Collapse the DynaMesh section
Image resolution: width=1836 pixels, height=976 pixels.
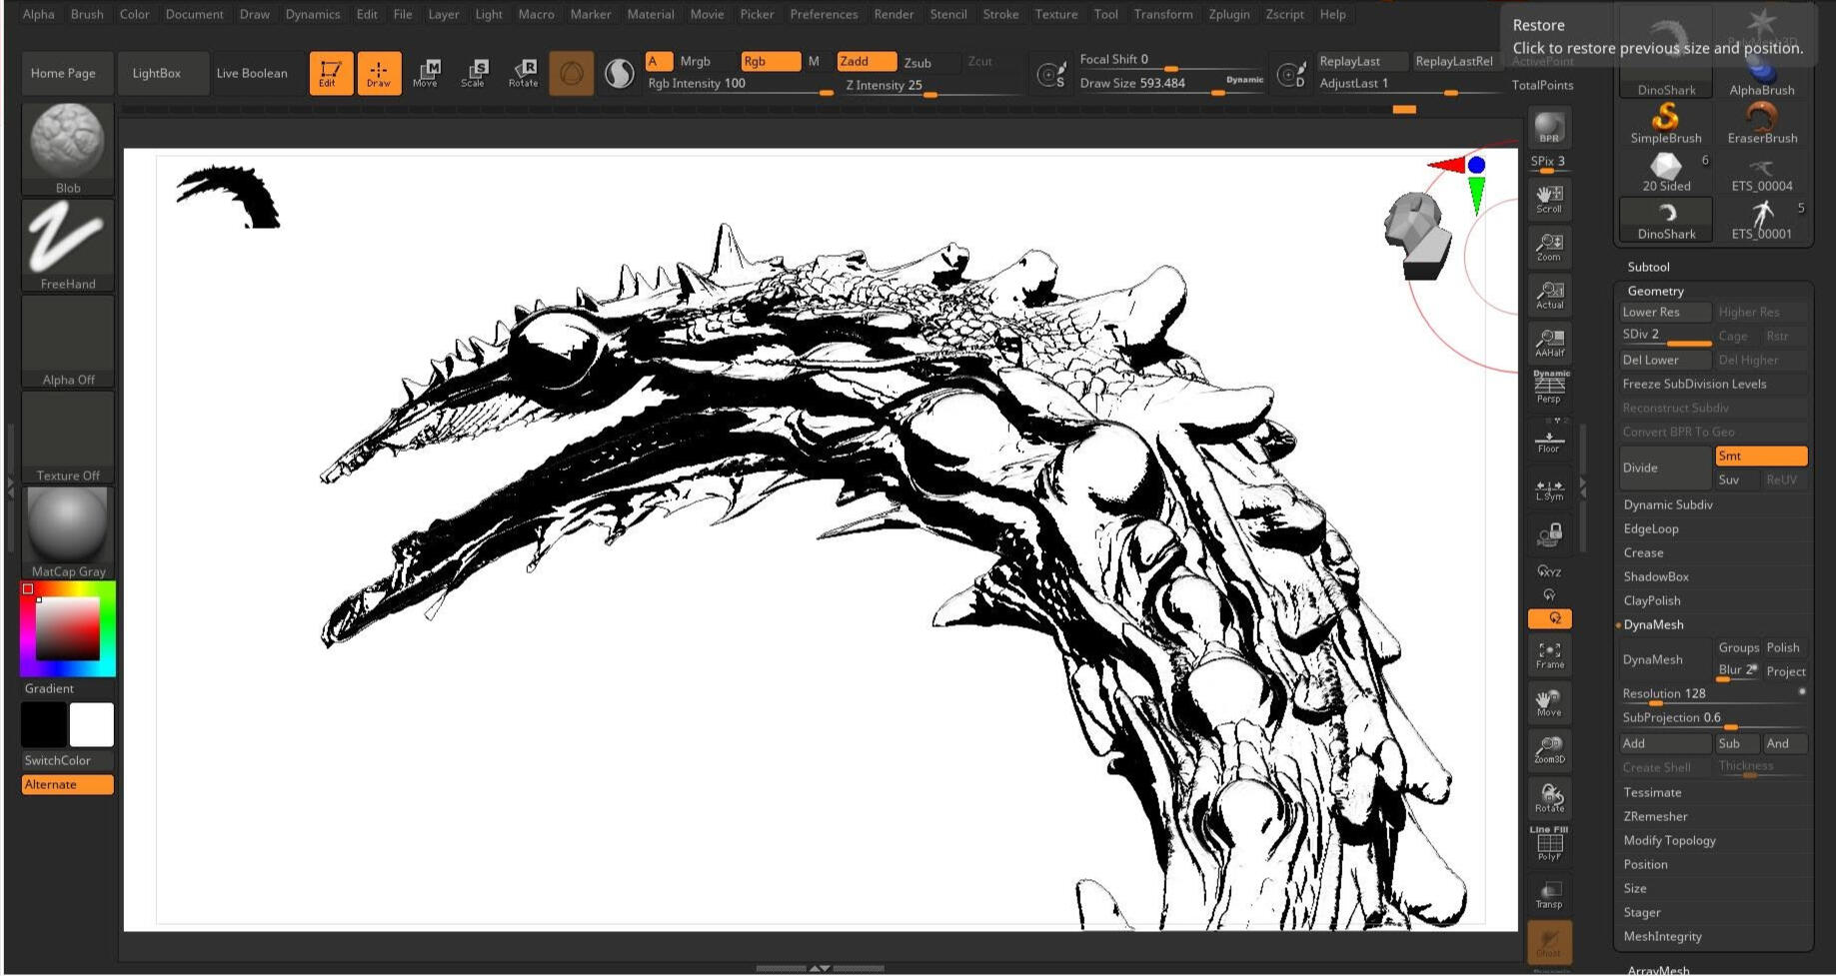point(1653,624)
